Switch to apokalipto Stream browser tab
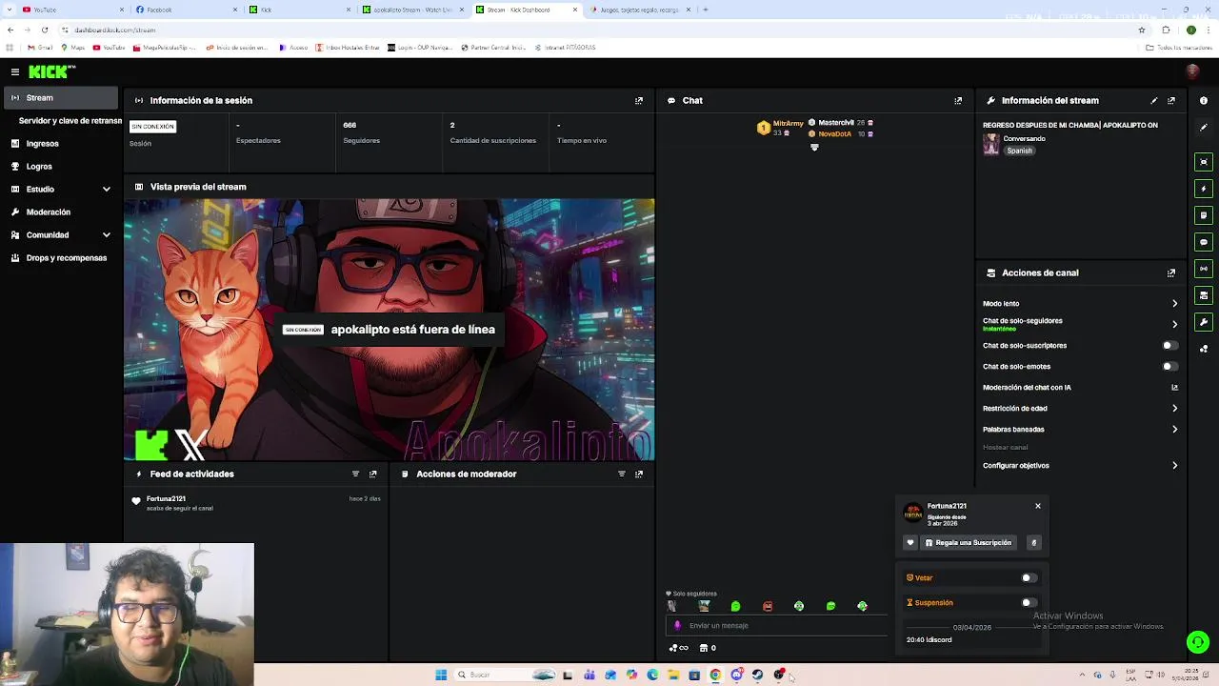 [x=411, y=10]
